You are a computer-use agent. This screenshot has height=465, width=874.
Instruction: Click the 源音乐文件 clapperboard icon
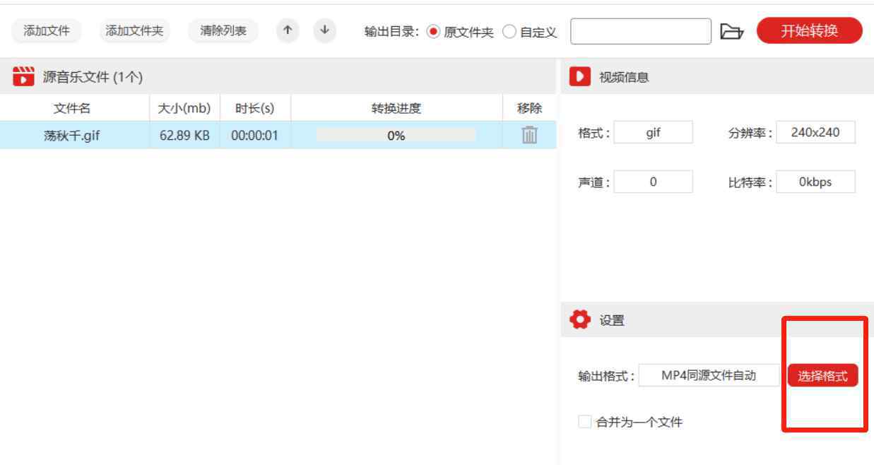pyautogui.click(x=23, y=77)
